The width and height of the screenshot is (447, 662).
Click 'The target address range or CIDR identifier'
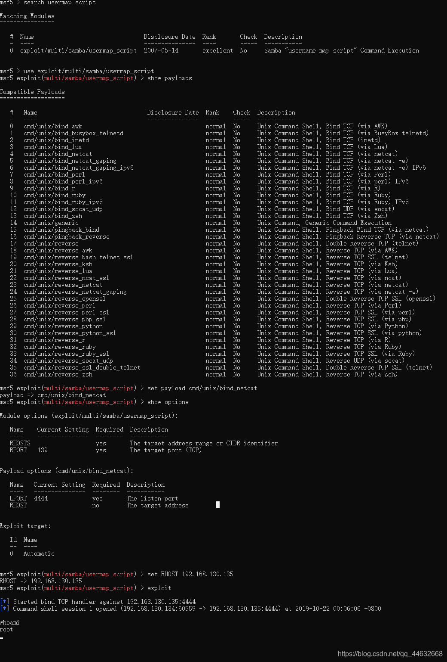coord(204,443)
